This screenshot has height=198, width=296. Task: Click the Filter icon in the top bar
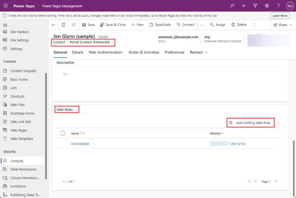255,6
